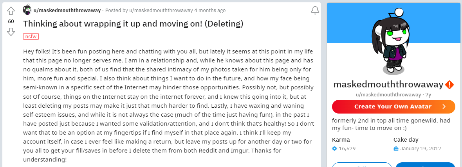Viewport: 462px width, 167px height.
Task: Open the bold u/maskedmouththrowaway link in the post header
Action: (x=68, y=11)
